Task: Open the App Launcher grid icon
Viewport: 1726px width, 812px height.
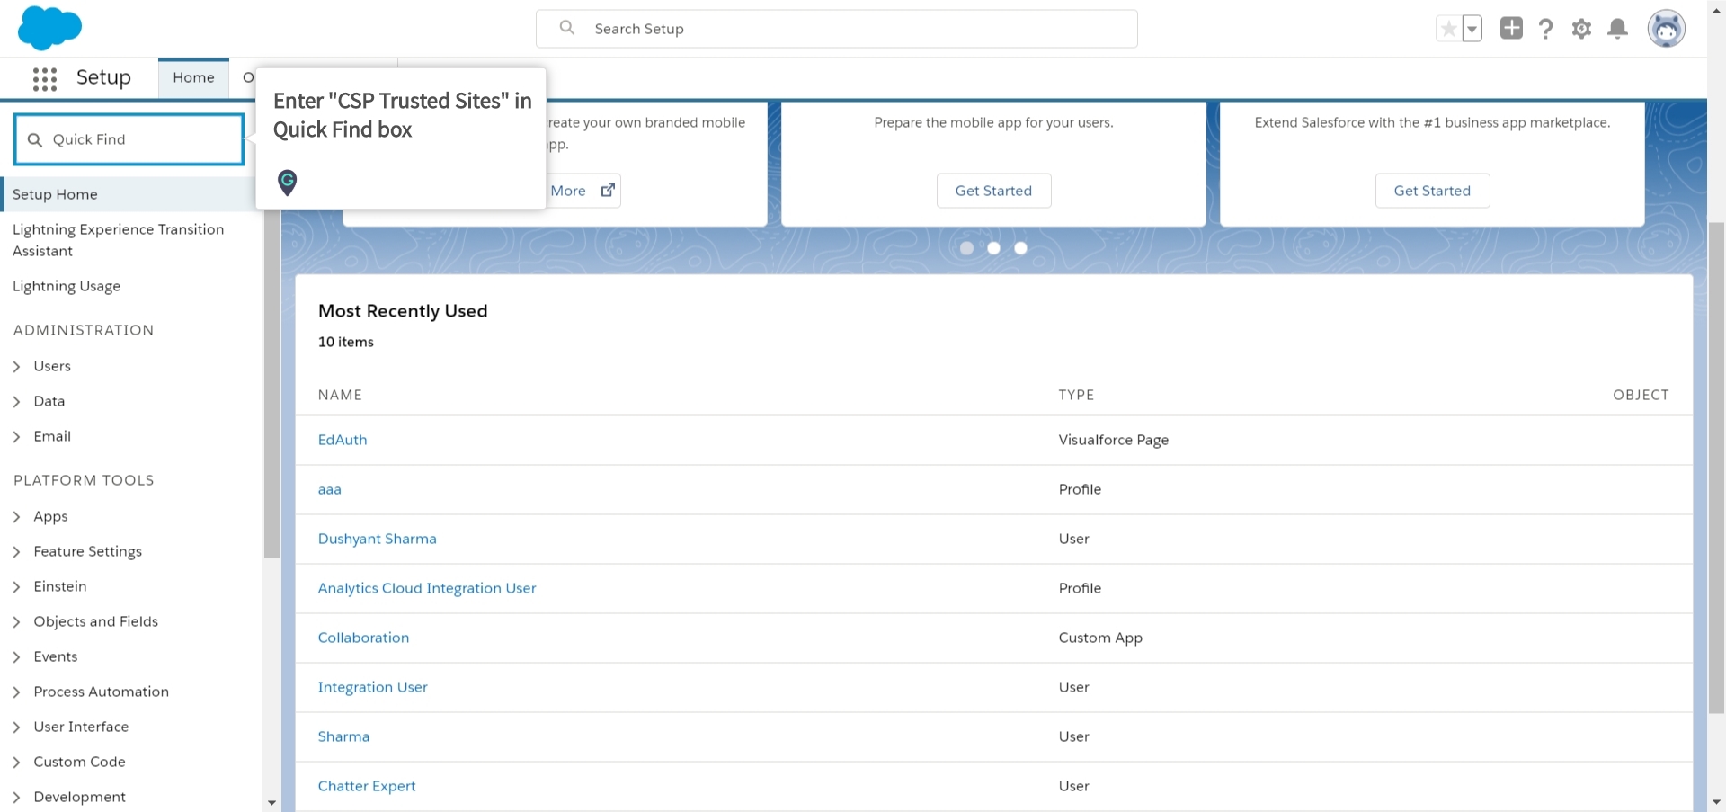Action: [43, 78]
